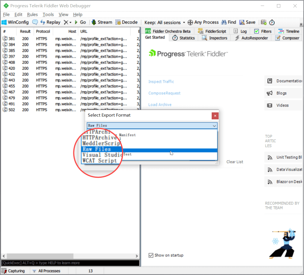The image size is (304, 275).
Task: Click the ComposeRequest link
Action: [164, 93]
